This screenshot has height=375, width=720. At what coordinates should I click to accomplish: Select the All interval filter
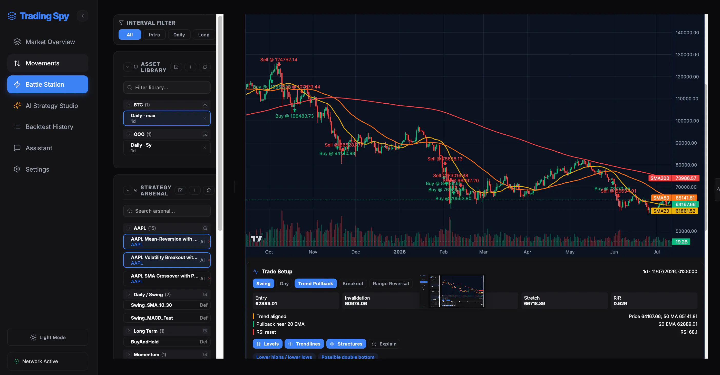[x=130, y=35]
